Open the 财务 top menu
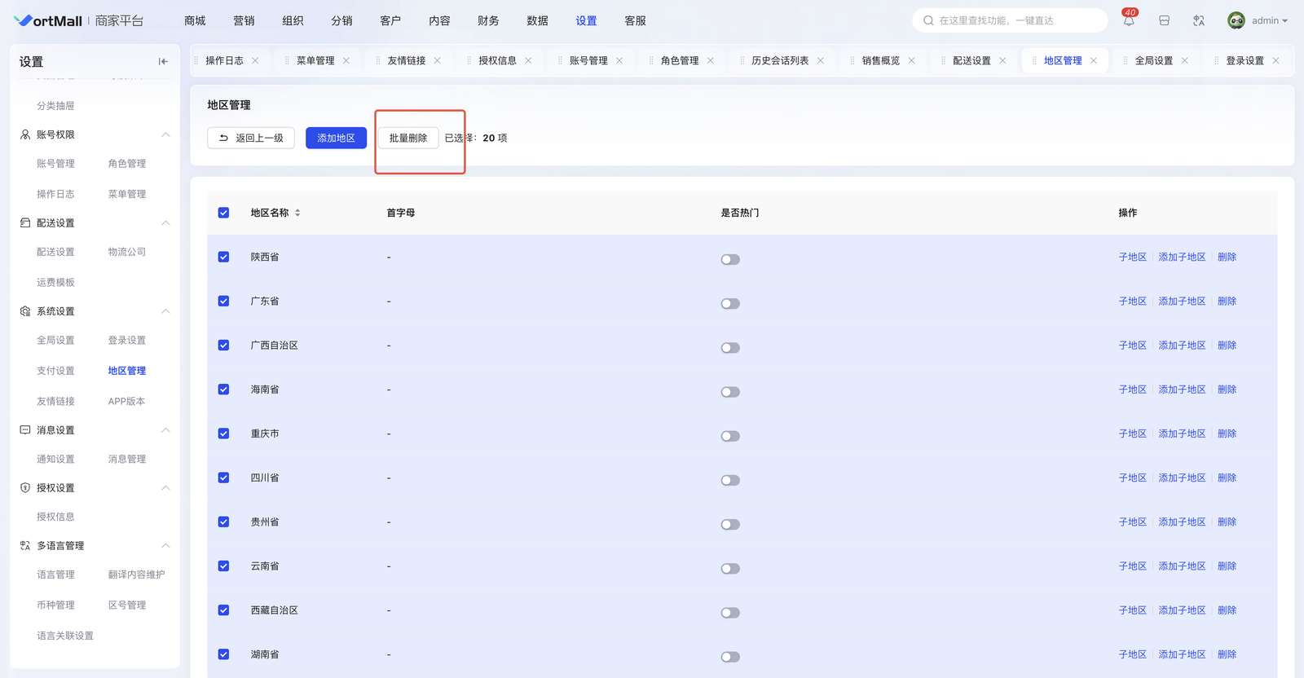Screen dimensions: 1304x678 tap(488, 21)
